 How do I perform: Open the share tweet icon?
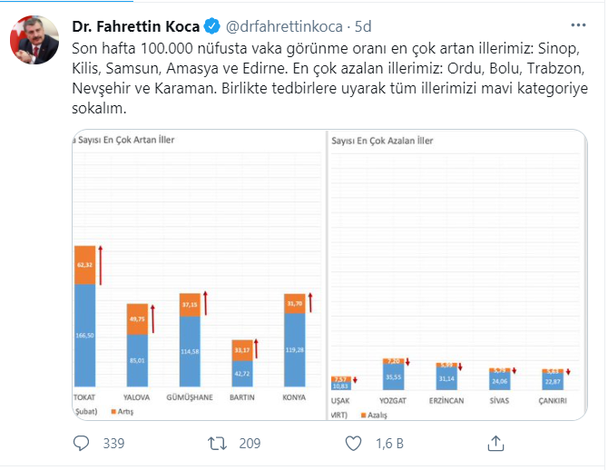pyautogui.click(x=495, y=443)
